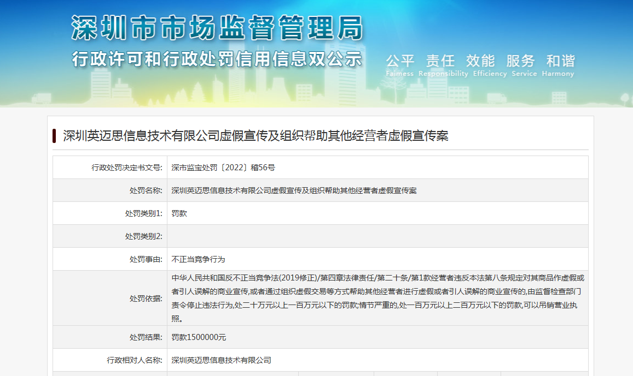
Task: Select the 处罚结果 label
Action: point(146,337)
